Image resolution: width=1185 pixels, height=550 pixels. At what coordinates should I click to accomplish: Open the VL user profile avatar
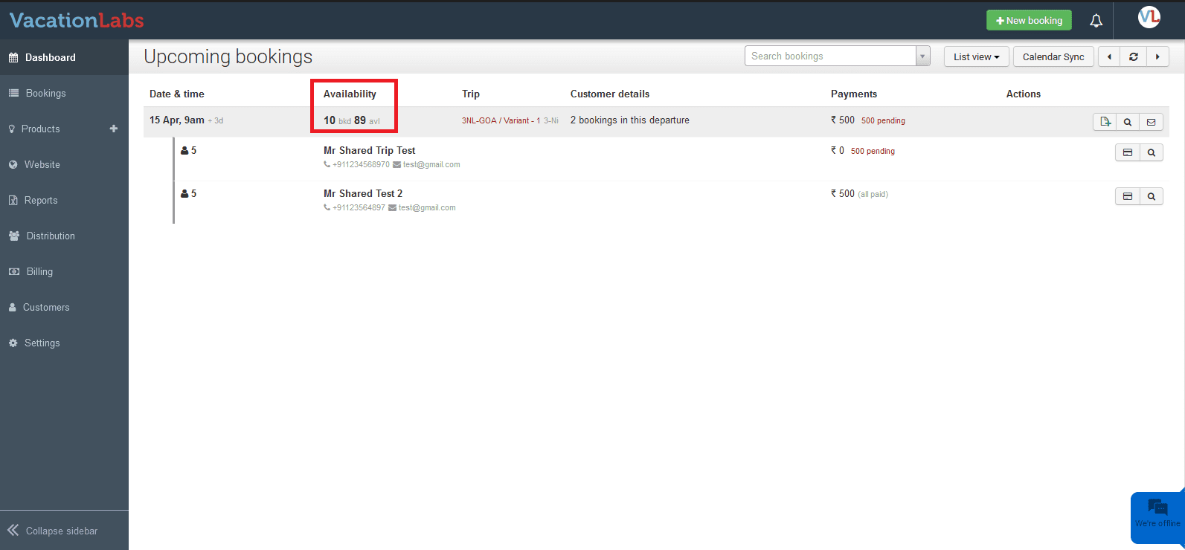coord(1149,18)
